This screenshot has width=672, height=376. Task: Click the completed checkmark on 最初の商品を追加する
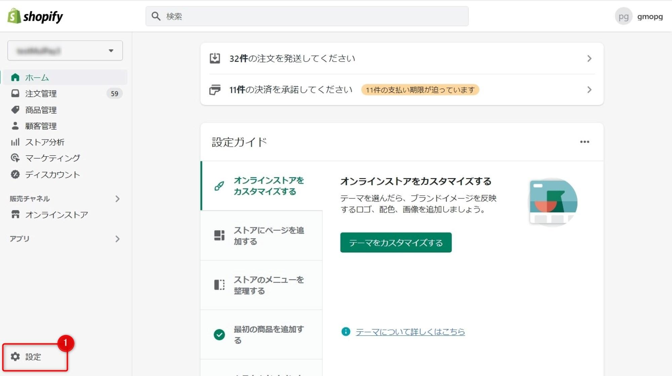[x=219, y=335]
